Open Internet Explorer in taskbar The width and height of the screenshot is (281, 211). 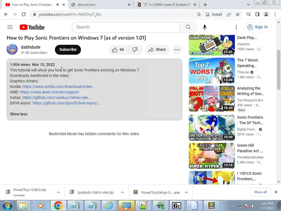click(109, 206)
